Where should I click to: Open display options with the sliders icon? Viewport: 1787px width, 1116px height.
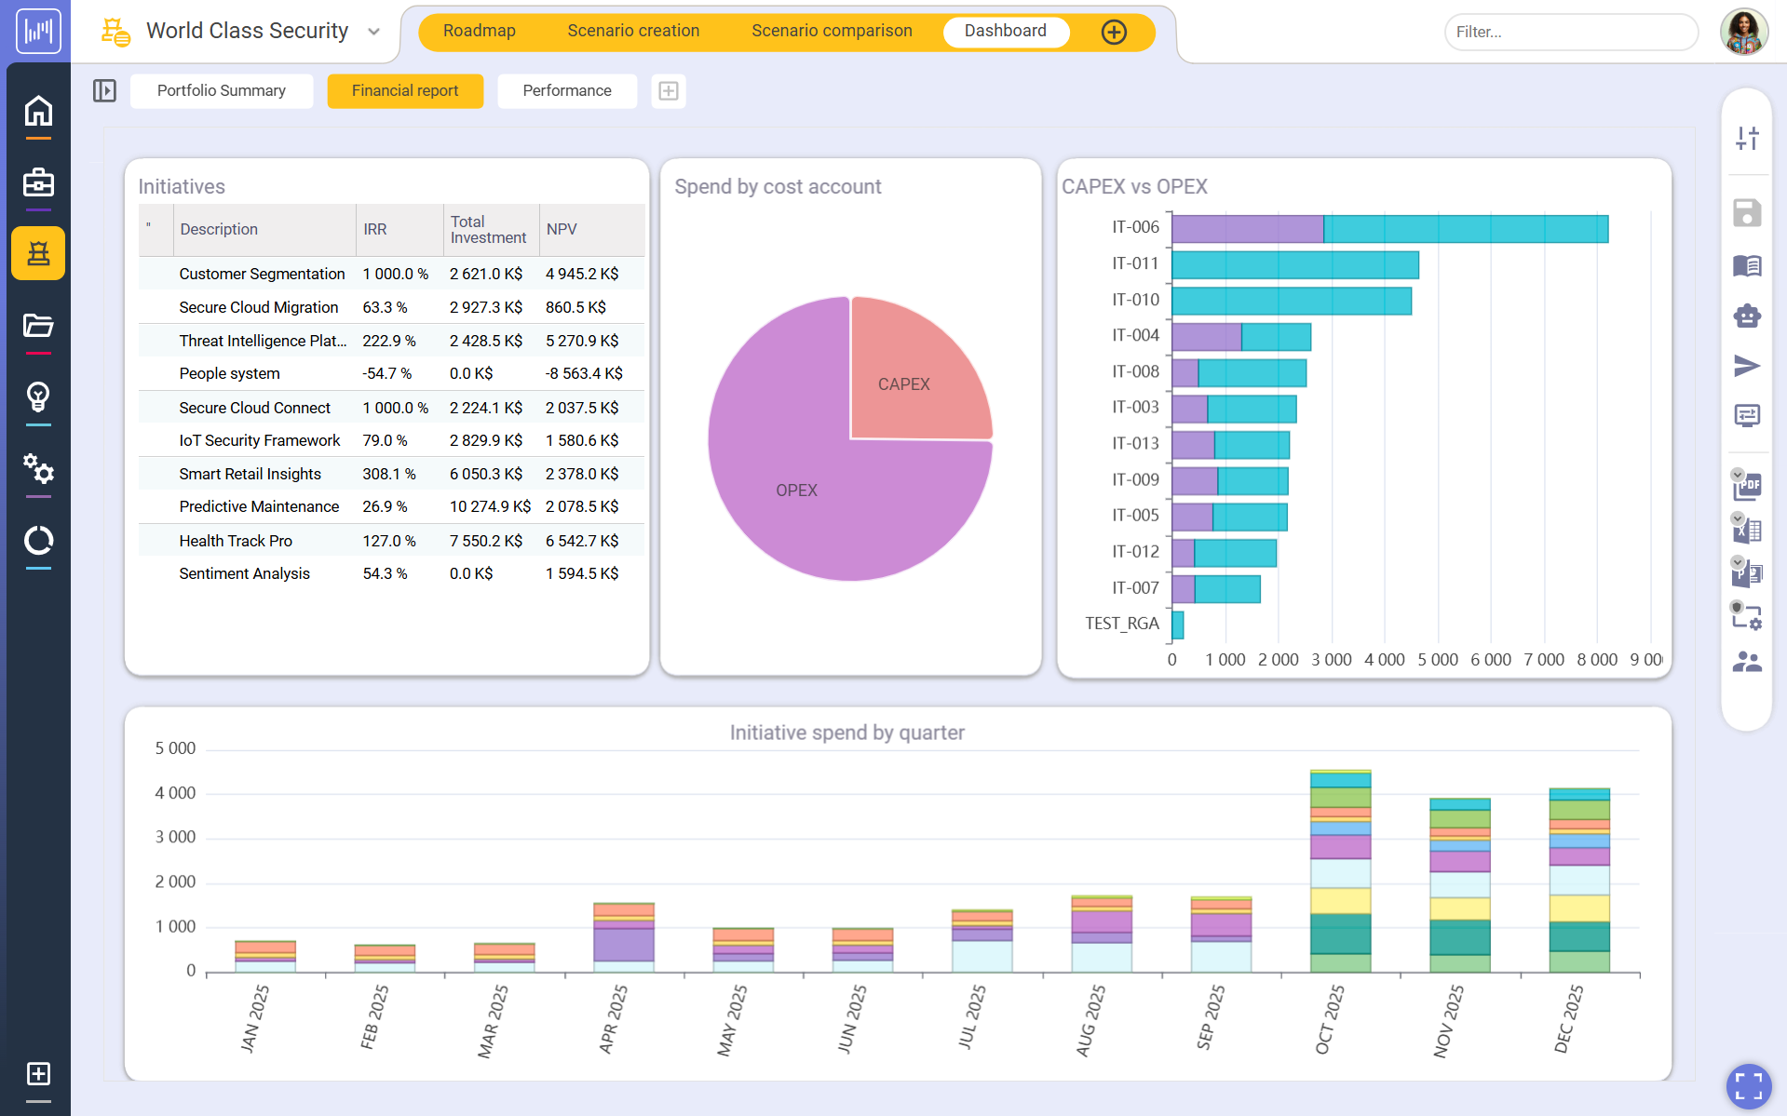click(1748, 137)
